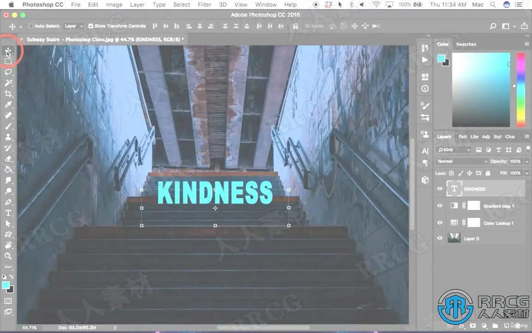Click the Layer 0 thumbnail

click(454, 239)
